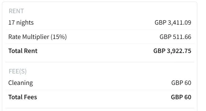This screenshot has height=111, width=206.
Task: Click the GBP 3,922.75 total rent amount
Action: click(x=172, y=51)
